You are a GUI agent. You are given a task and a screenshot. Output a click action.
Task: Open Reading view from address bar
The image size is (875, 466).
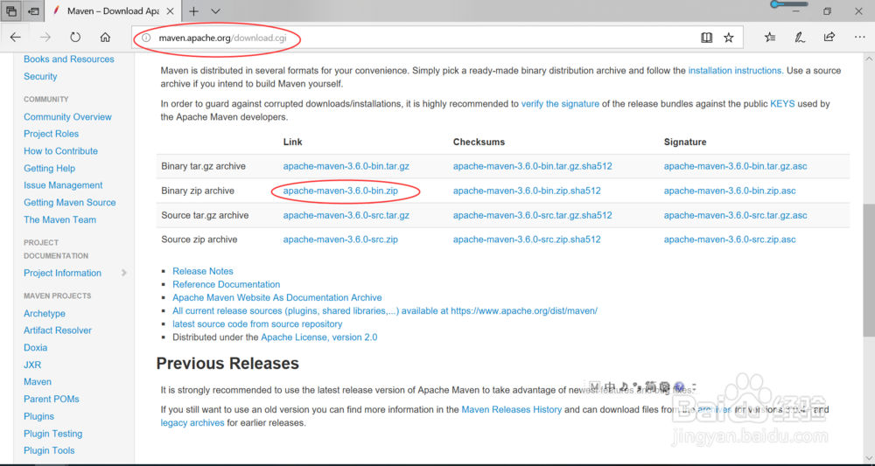pos(706,38)
